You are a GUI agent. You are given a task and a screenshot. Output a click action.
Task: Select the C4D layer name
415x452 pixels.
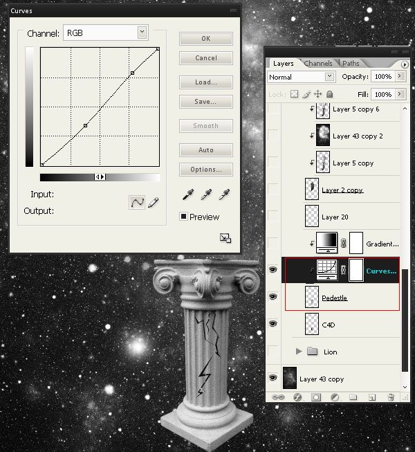[329, 325]
